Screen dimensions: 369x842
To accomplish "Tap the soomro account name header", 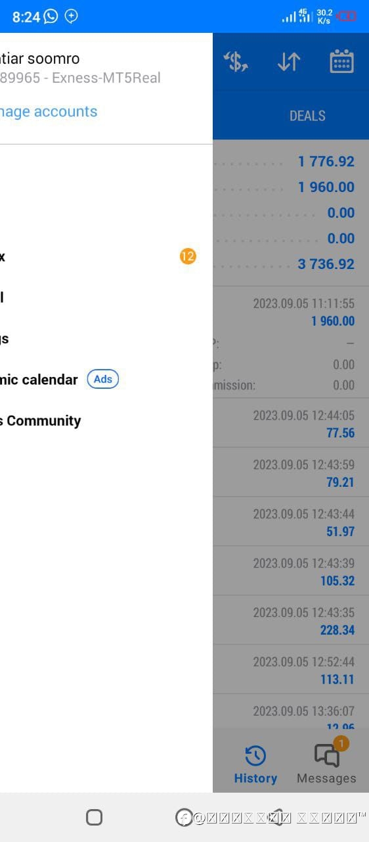I will (x=40, y=59).
